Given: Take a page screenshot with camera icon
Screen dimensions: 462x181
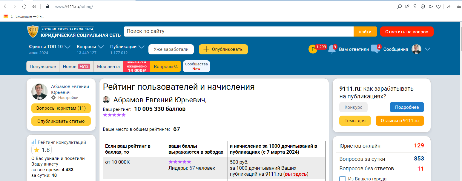Looking at the screenshot, I should tap(415, 6).
